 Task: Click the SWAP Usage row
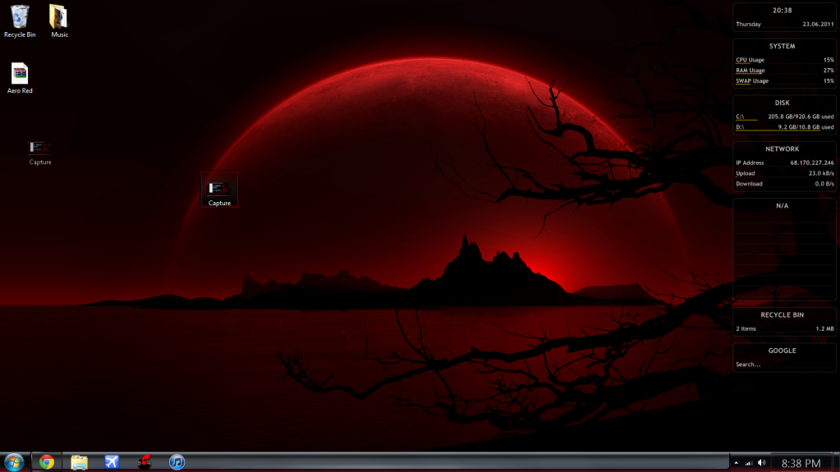[784, 81]
